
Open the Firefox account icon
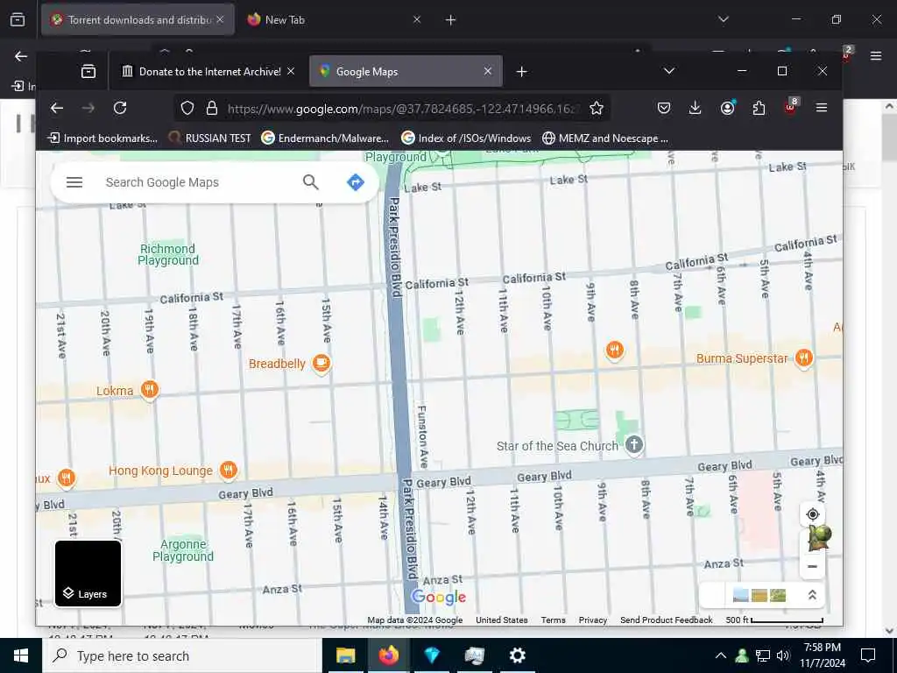727,108
